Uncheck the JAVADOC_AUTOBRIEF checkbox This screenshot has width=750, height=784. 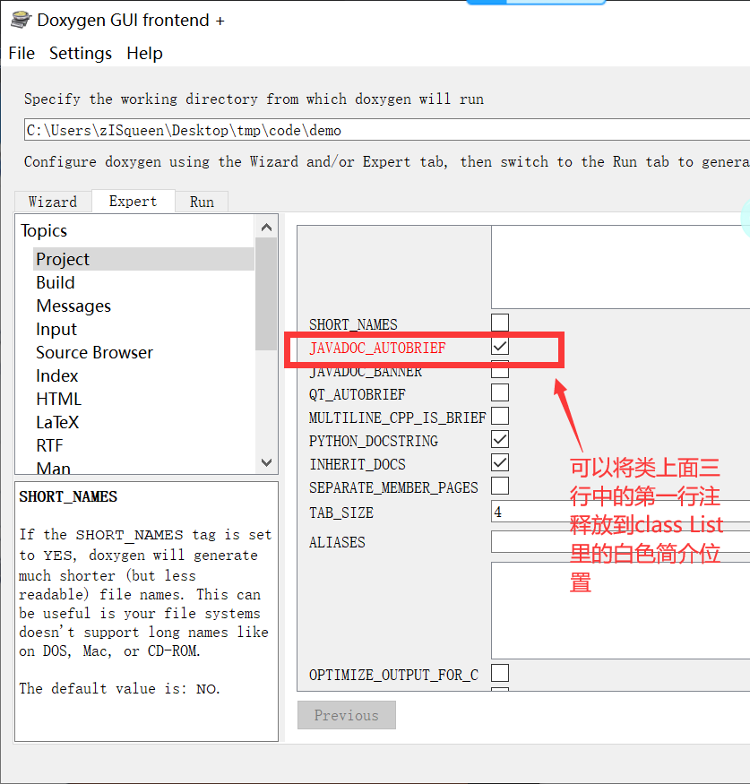pos(500,347)
